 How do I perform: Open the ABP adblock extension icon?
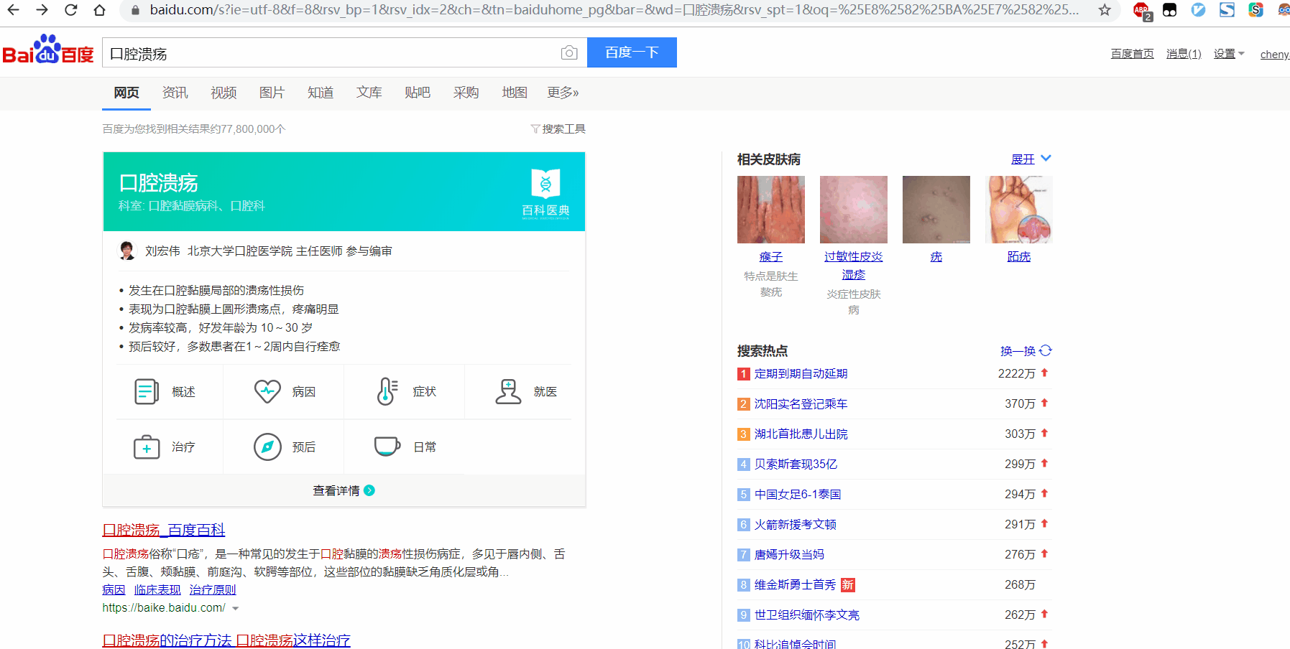click(x=1141, y=10)
